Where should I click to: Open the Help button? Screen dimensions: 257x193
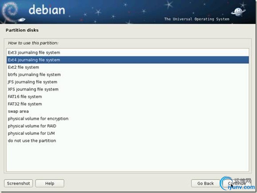coord(50,183)
